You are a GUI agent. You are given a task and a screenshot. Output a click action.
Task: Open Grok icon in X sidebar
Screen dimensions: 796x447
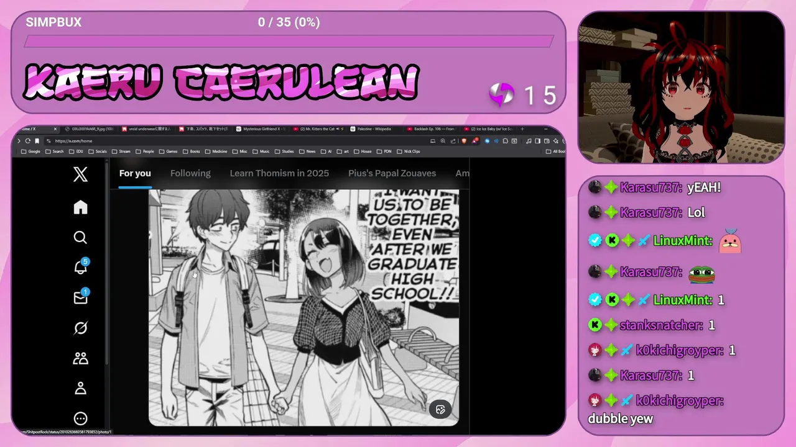(x=80, y=328)
